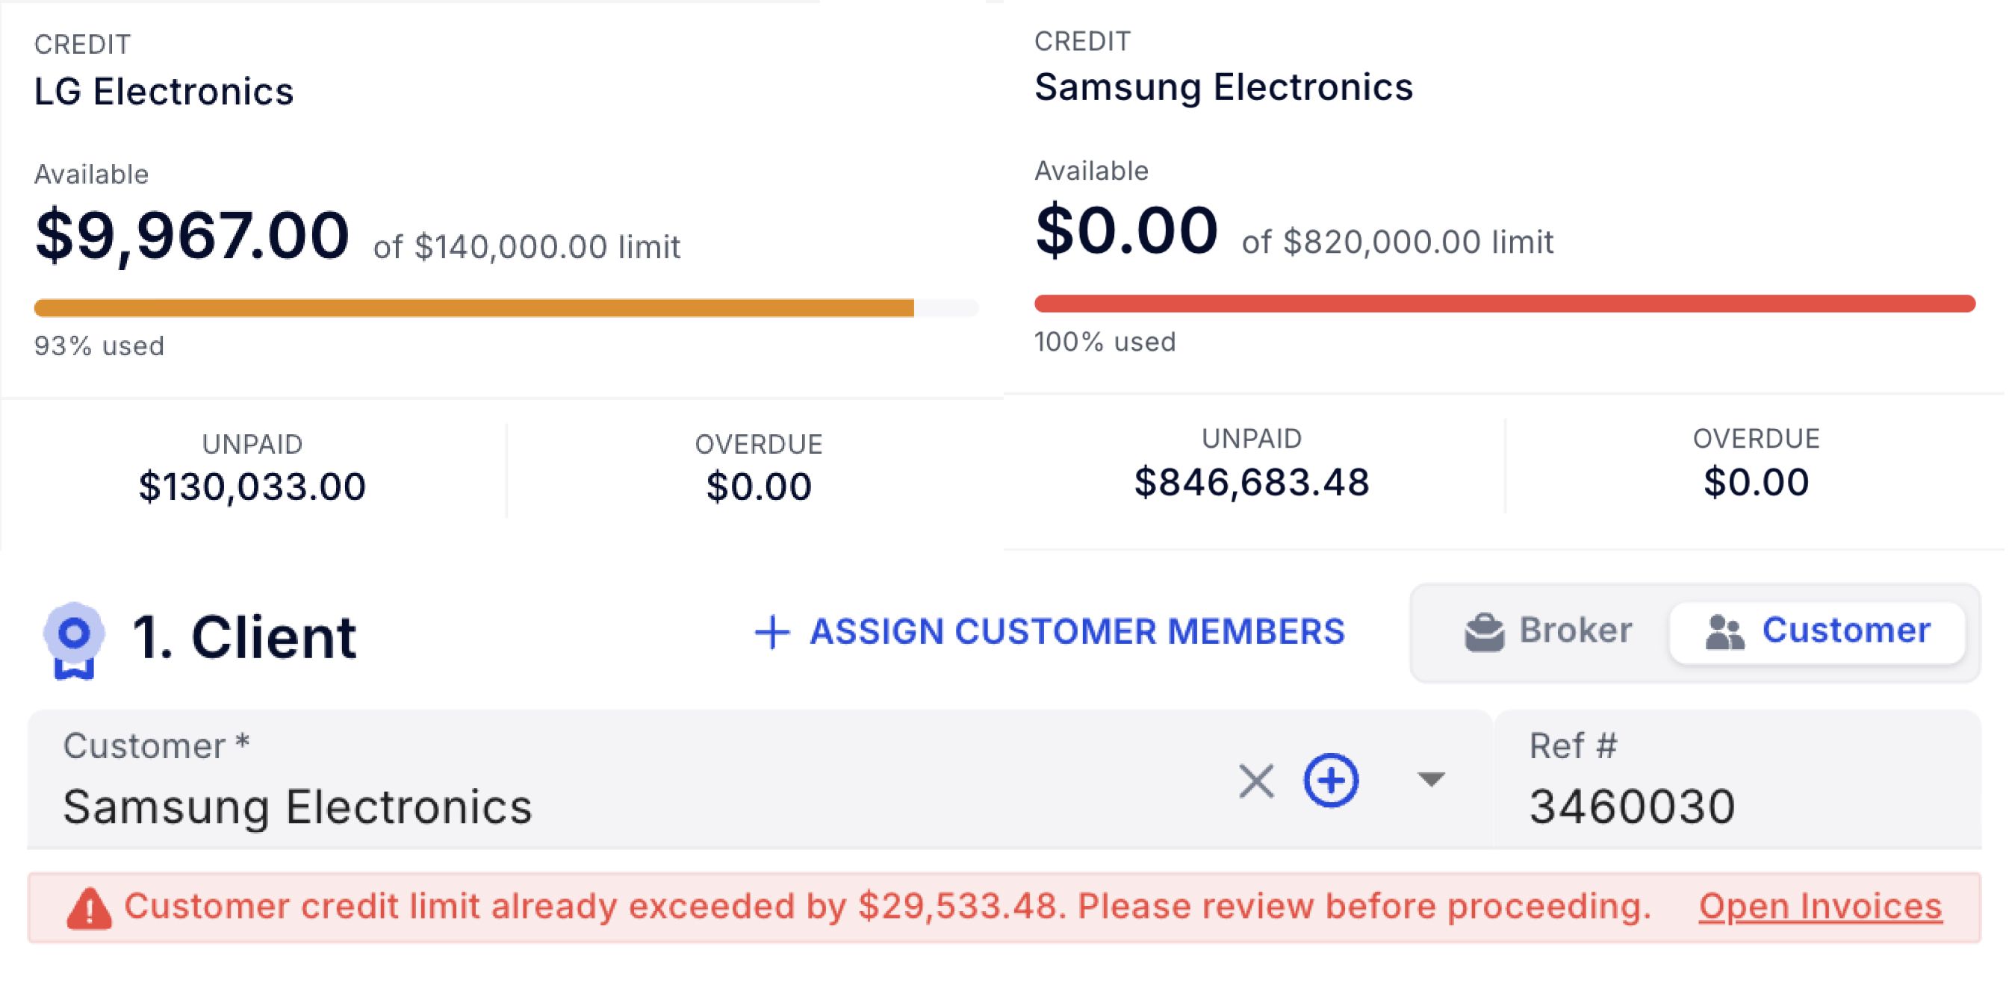
Task: Select the Customer view toggle
Action: click(1819, 630)
